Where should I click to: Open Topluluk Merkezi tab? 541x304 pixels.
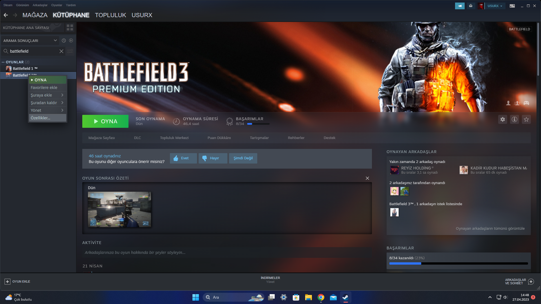click(x=174, y=138)
